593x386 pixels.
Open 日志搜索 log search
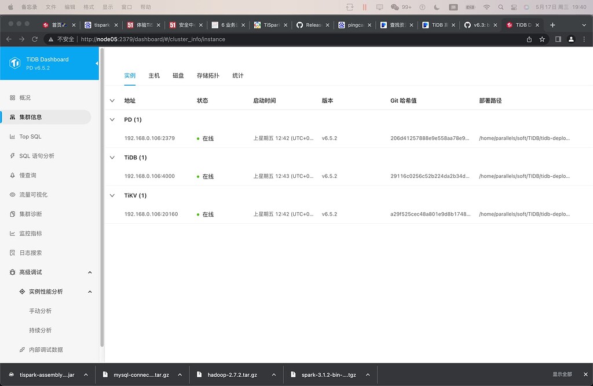pos(32,253)
